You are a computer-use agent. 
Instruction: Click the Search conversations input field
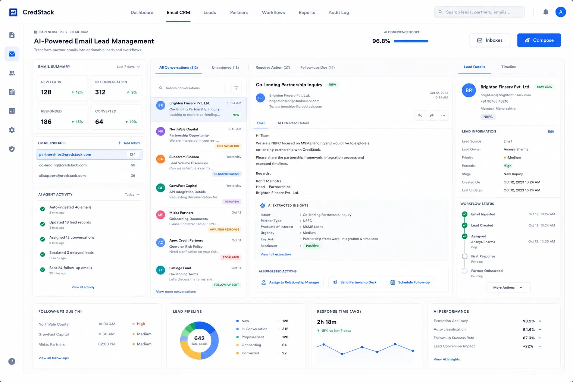pyautogui.click(x=191, y=88)
